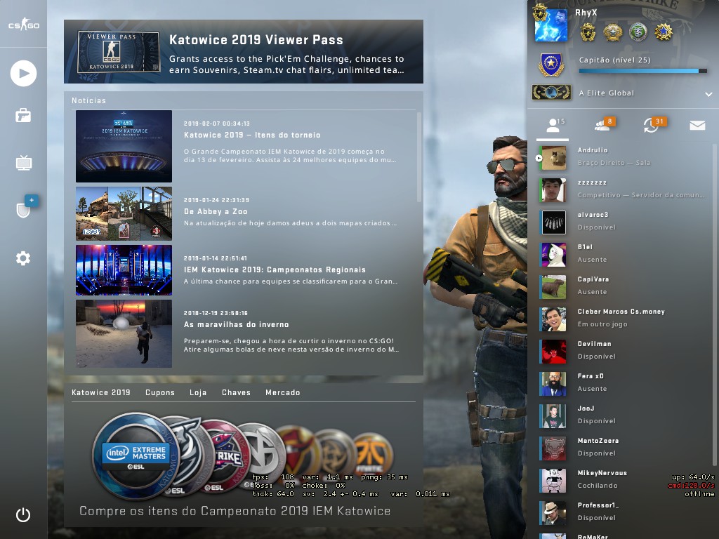Click the Global Elite skill group emblem
Screen dimensions: 719x539
click(552, 93)
